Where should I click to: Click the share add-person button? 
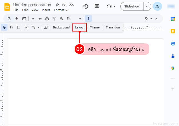tap(157, 6)
